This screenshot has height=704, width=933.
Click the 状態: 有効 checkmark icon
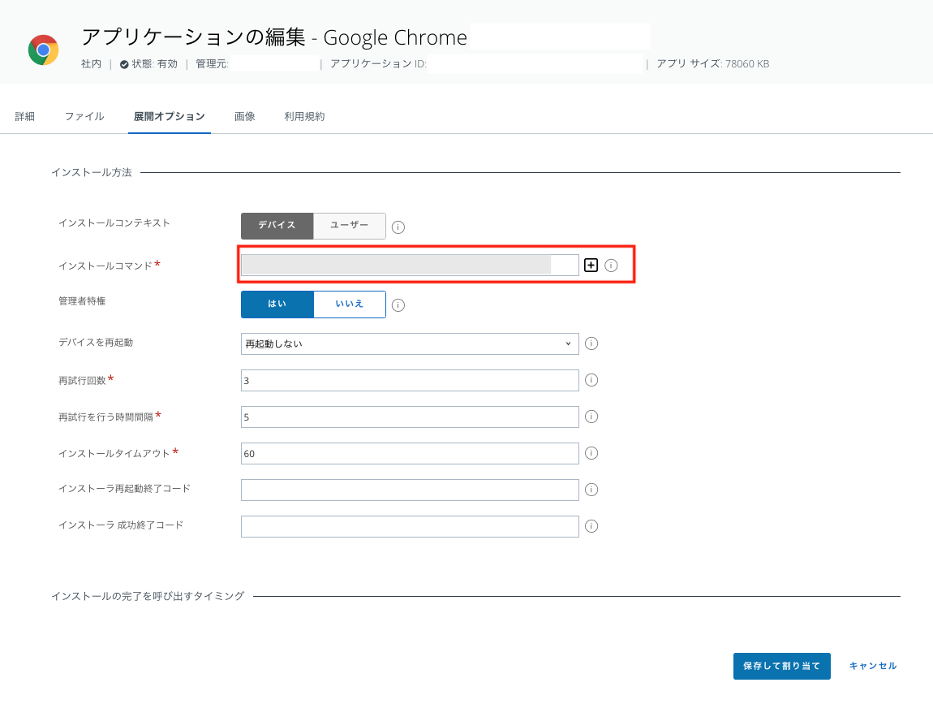(x=124, y=64)
